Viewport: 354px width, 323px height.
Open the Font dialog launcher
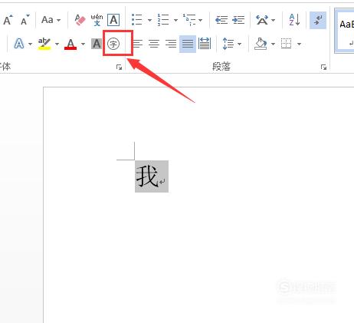click(119, 68)
